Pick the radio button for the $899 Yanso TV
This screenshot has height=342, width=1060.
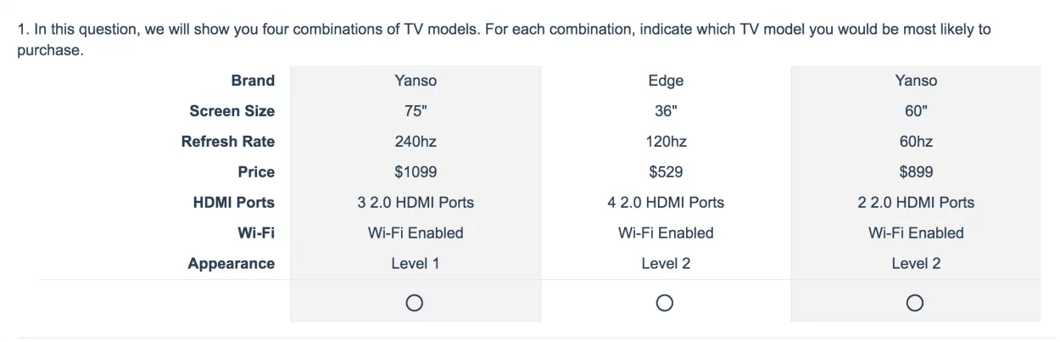click(x=915, y=303)
